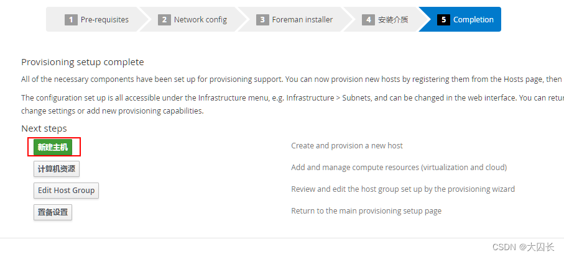Click the 'Next steps' heading
The width and height of the screenshot is (564, 257).
click(x=44, y=128)
